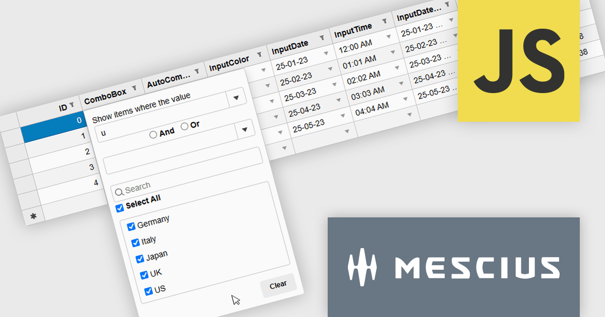
Task: Toggle the Select All checkbox
Action: [119, 208]
